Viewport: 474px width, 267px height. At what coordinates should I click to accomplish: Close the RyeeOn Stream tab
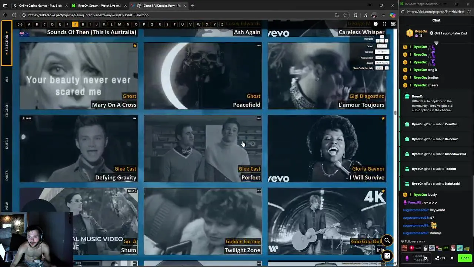pos(126,6)
